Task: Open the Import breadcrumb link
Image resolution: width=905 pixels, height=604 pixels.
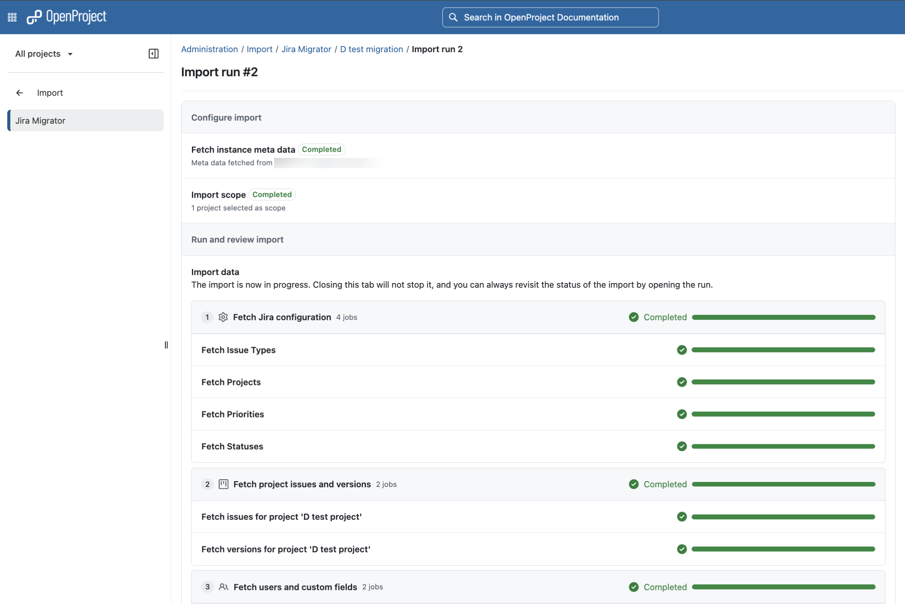Action: 259,49
